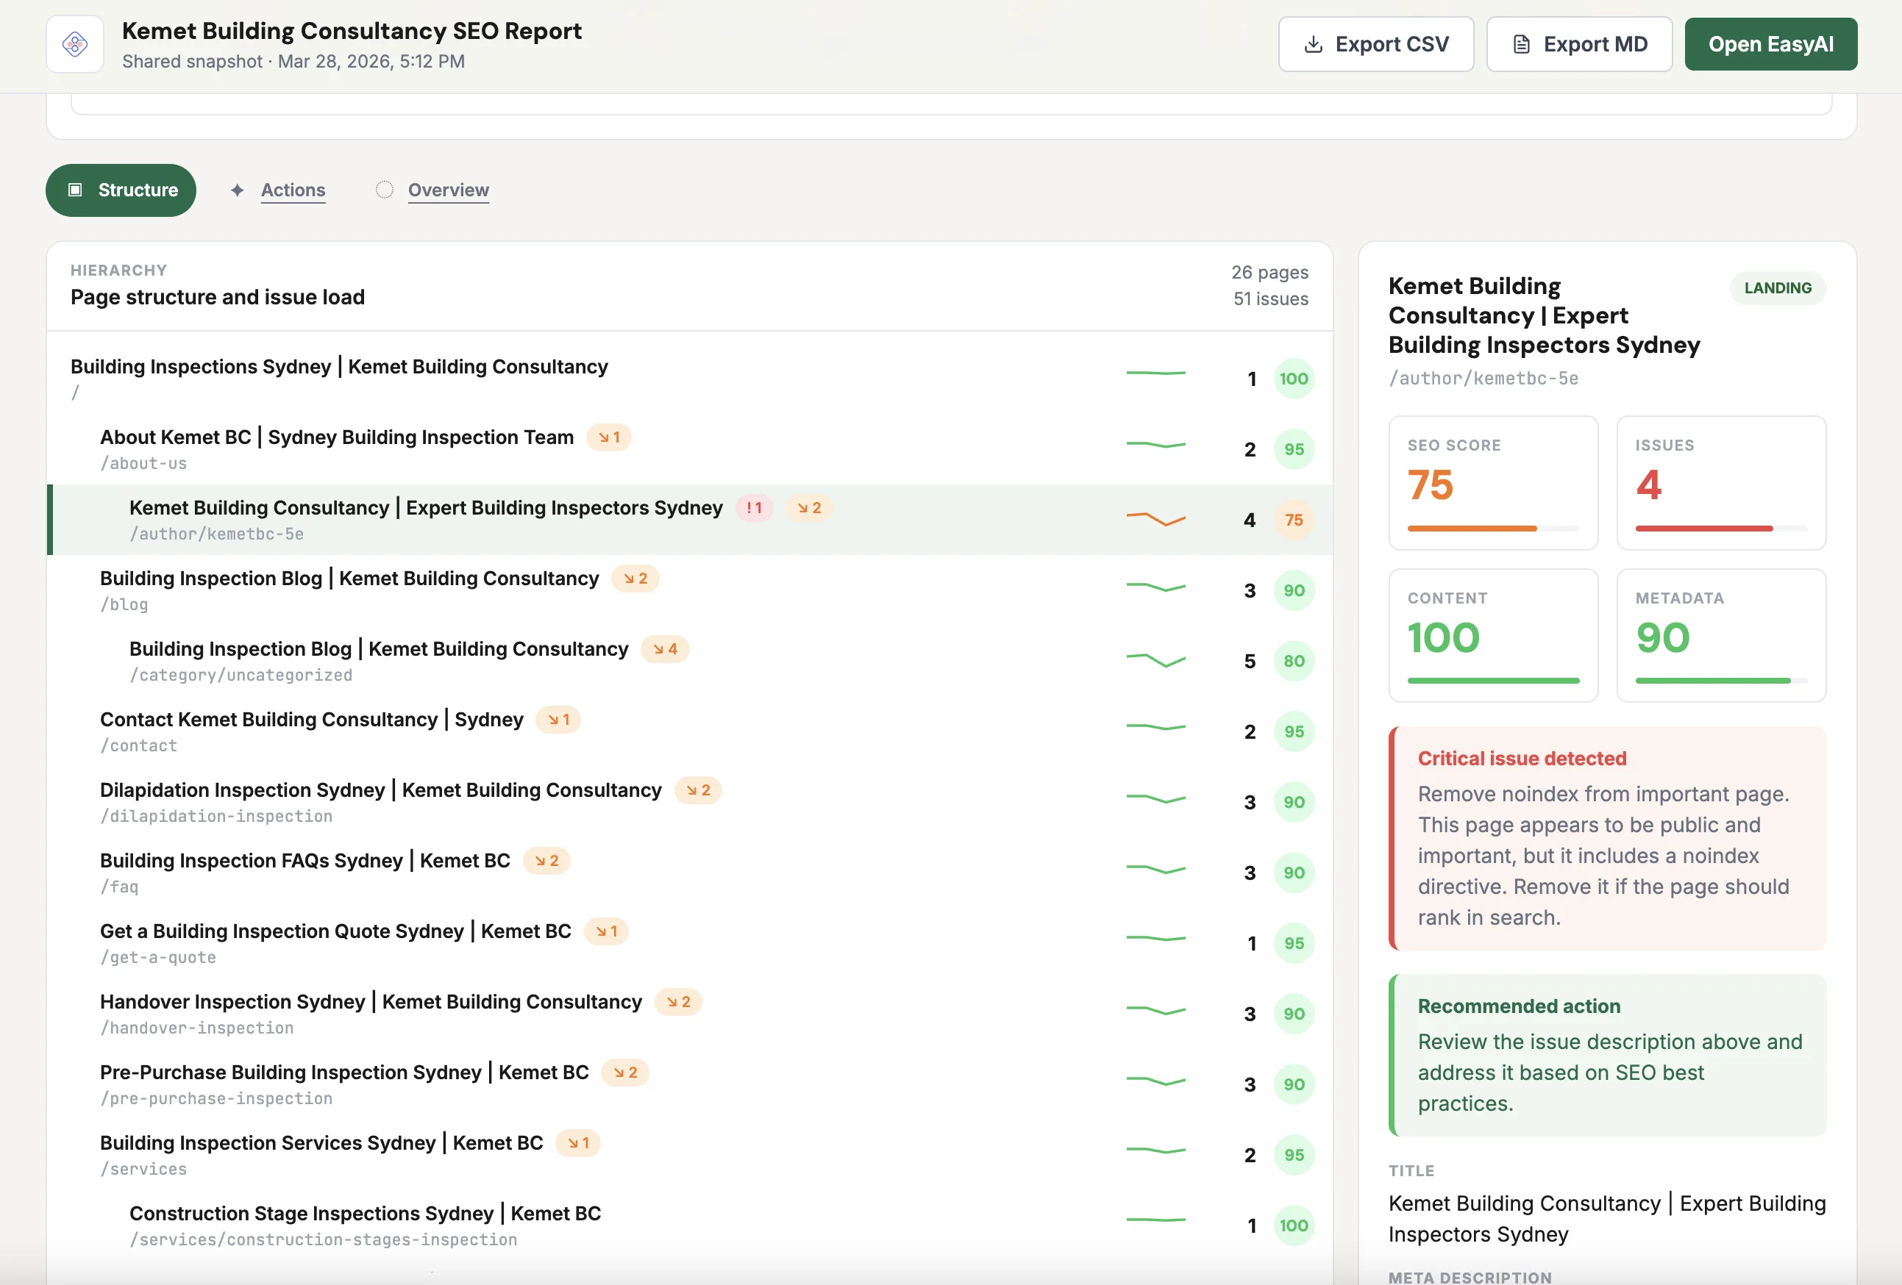
Task: Open the Overview tab
Action: coord(448,190)
